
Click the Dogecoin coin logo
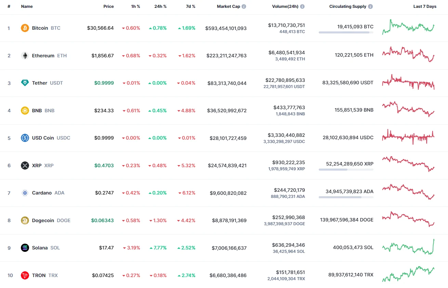click(25, 220)
